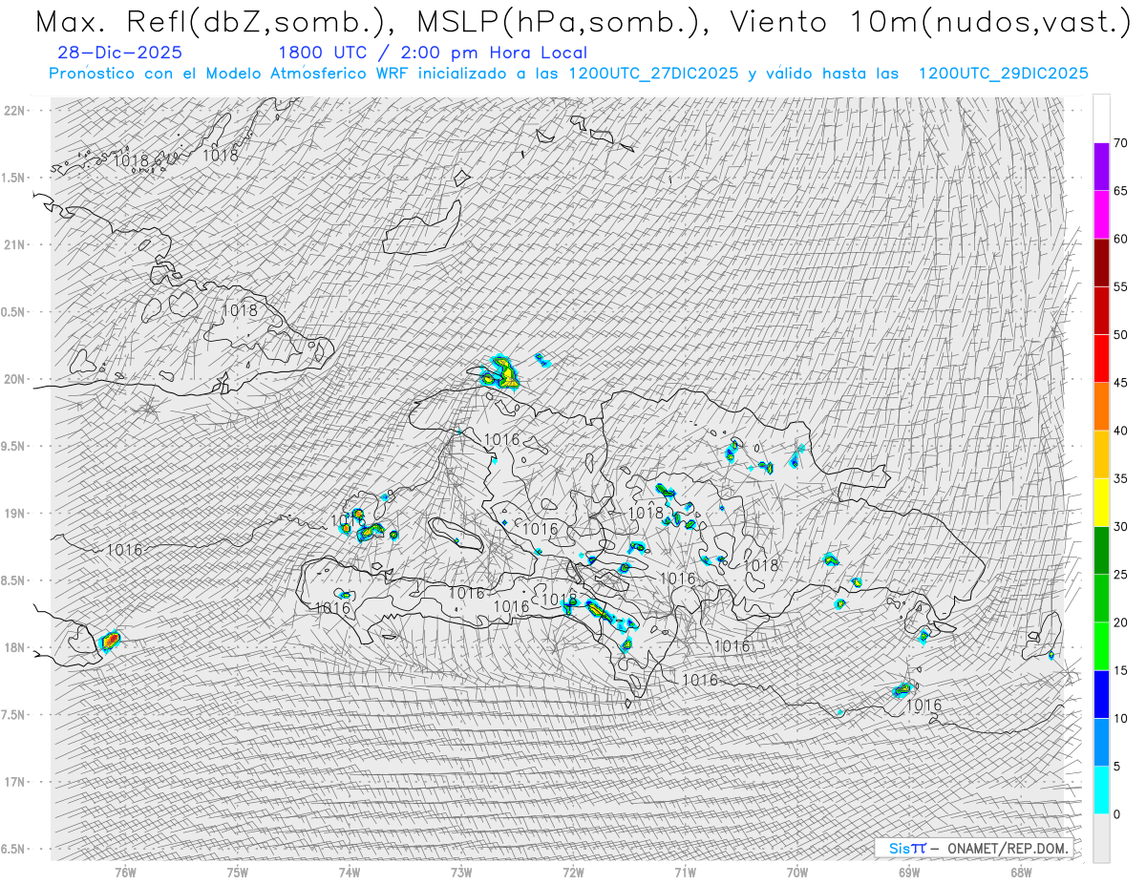This screenshot has width=1146, height=885.
Task: Click the large reflectivity cluster north of Haiti's coast
Action: pos(499,372)
